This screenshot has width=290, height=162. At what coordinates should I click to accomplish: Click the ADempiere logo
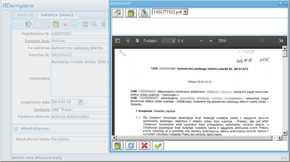point(18,6)
